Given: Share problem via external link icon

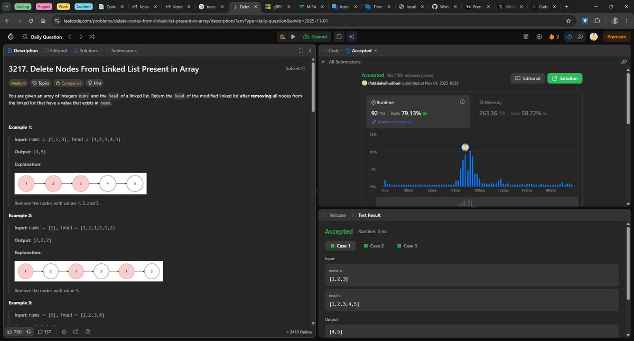Looking at the screenshot, I should 76,332.
